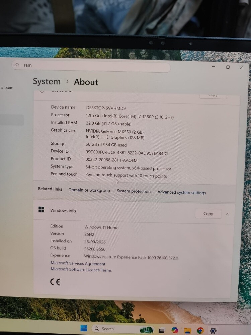Minimize the Settings window
Image resolution: width=251 pixels, height=335 pixels.
point(214,67)
